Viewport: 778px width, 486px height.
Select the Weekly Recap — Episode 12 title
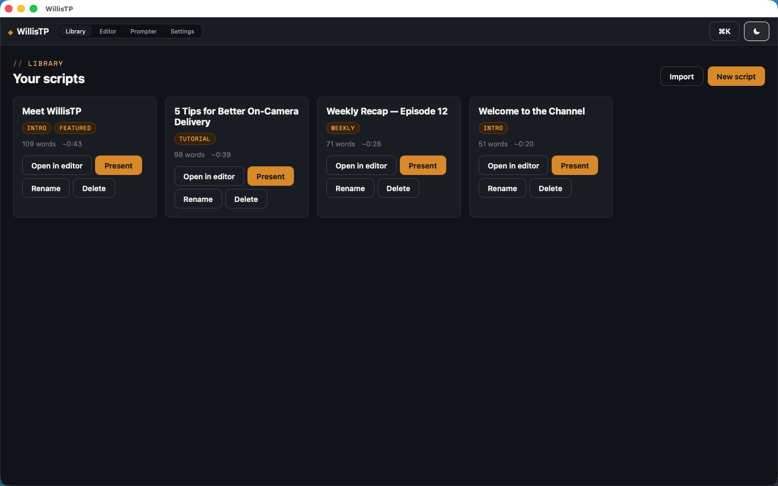(387, 111)
